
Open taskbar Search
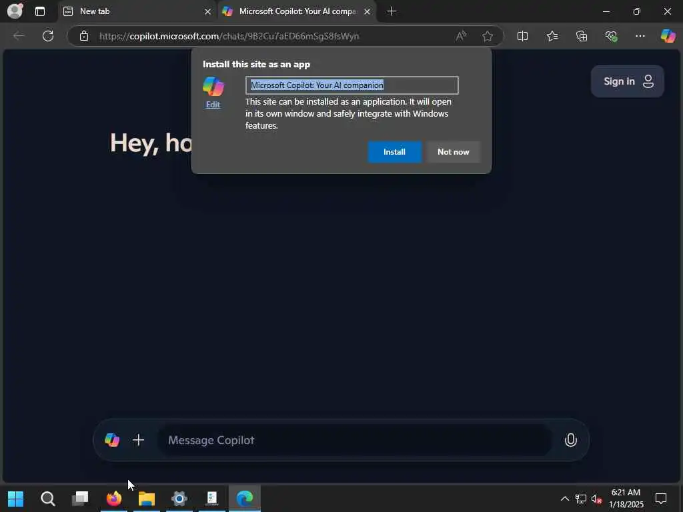48,499
